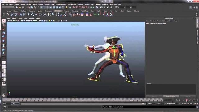The image size is (199, 112).
Task: Click the first Animation shelf icon
Action: click(x=8, y=15)
